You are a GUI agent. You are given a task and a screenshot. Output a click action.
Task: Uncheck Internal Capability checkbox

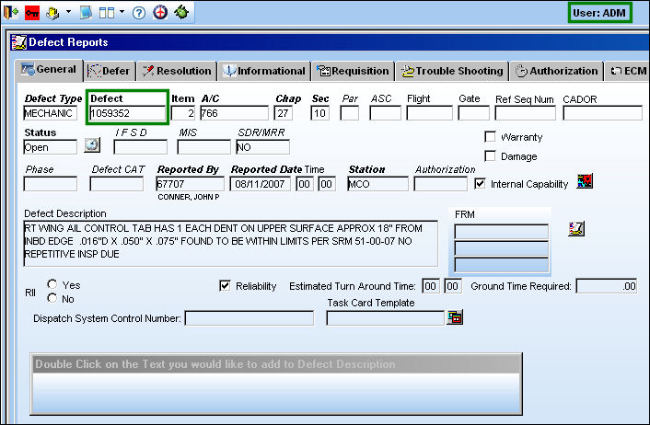point(480,183)
